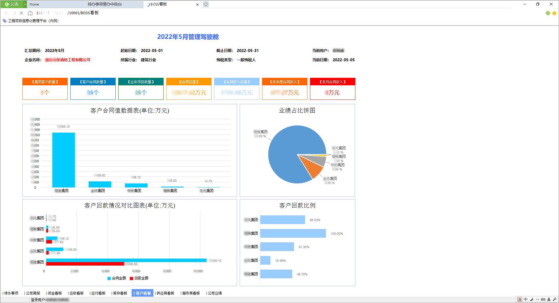Click the 本月合同收入 red card
559x303 pixels.
tap(332, 89)
